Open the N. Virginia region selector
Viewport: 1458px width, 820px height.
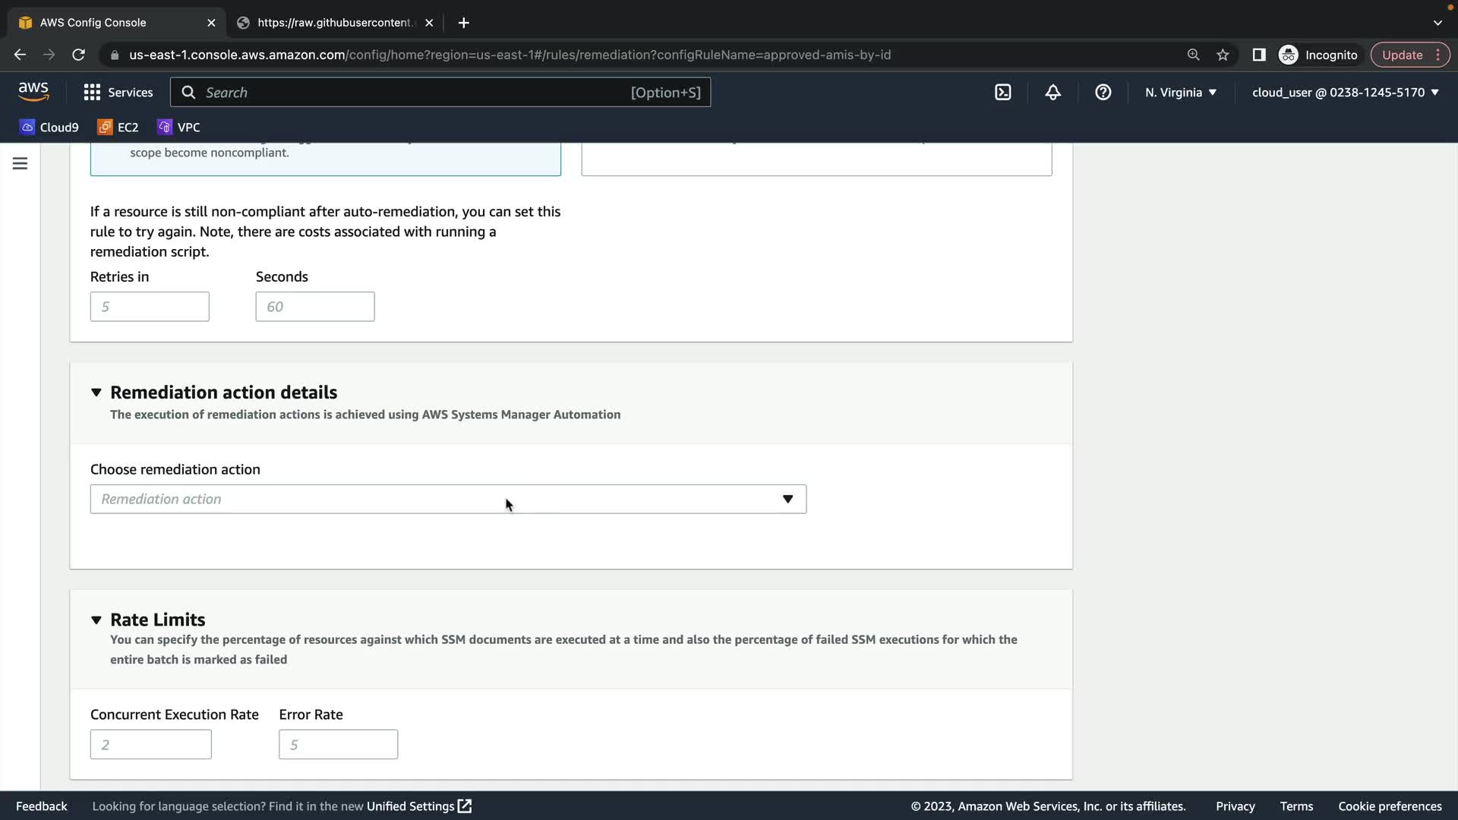(1180, 93)
